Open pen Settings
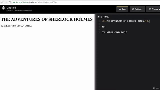Viewport: 160px width, 90px height. tap(137, 9)
